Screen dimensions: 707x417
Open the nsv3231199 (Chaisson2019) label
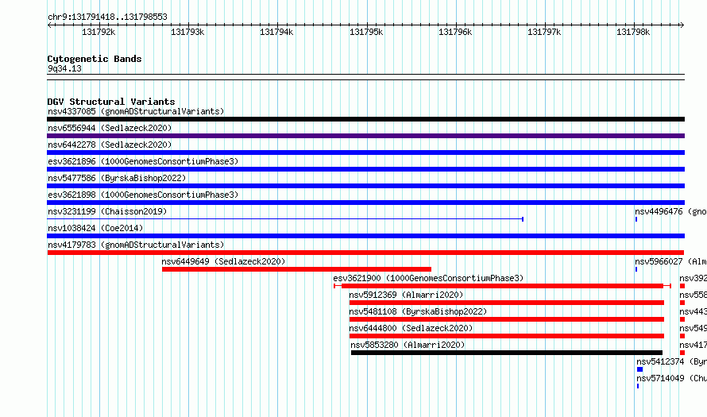[107, 211]
